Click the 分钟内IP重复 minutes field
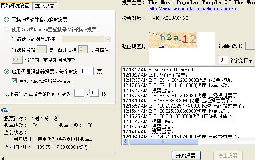272x160 pixels. [x=17, y=60]
